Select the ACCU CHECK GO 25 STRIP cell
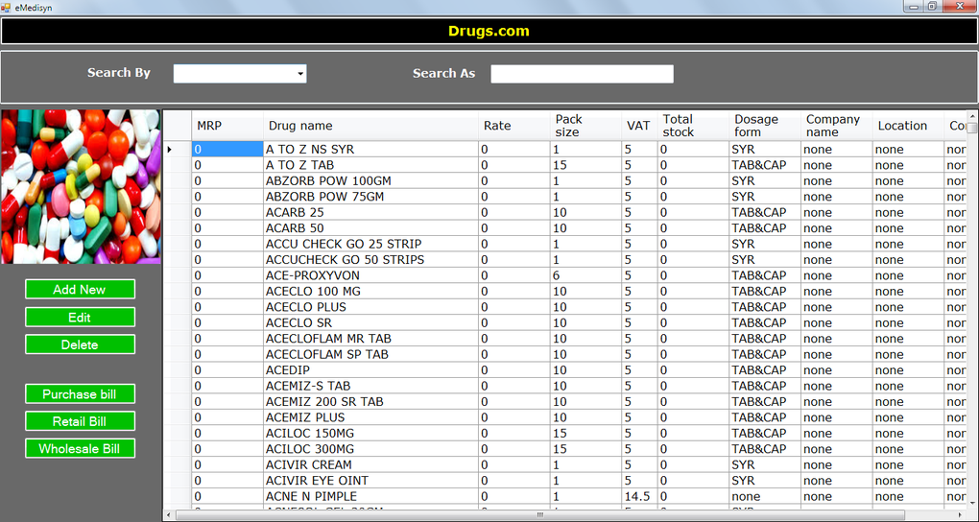This screenshot has width=979, height=522. pos(370,244)
